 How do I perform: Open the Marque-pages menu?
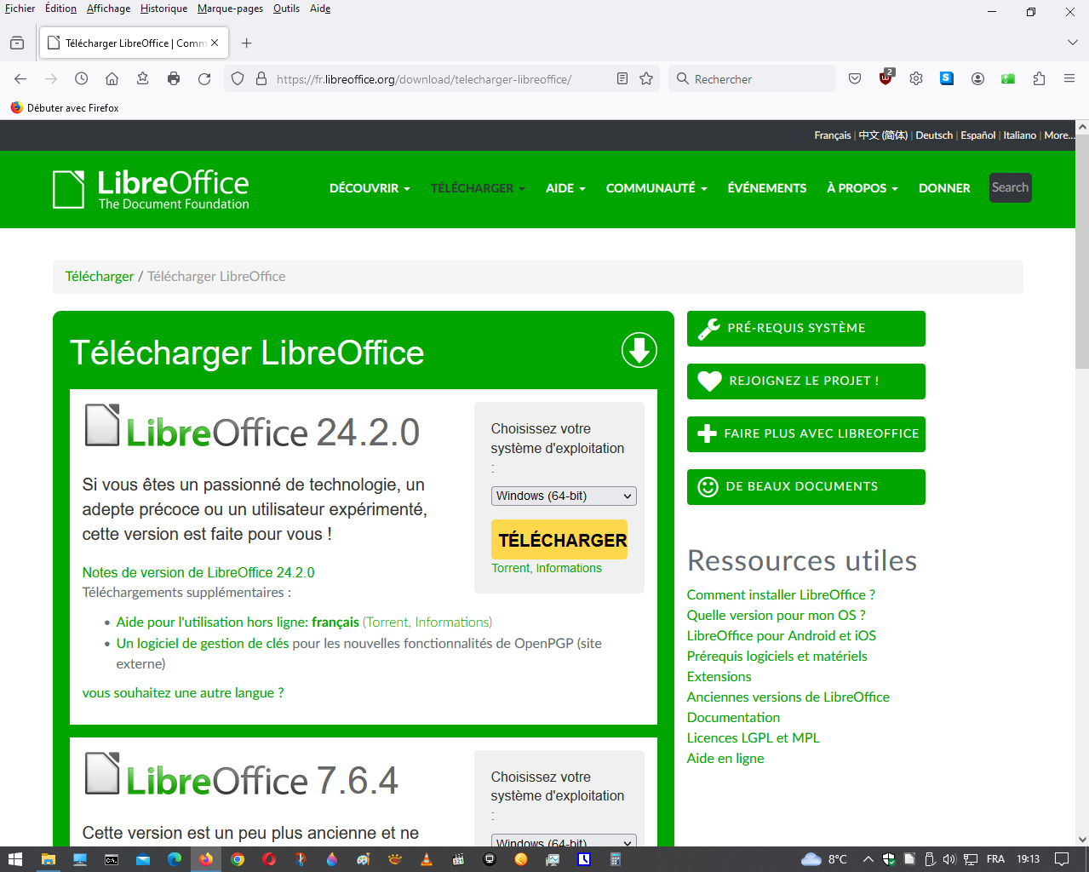pyautogui.click(x=230, y=9)
